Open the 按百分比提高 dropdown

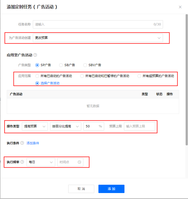coord(65,126)
